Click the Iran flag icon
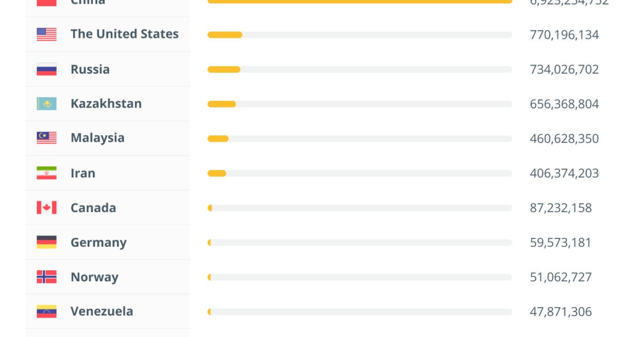The image size is (635, 337). (47, 173)
